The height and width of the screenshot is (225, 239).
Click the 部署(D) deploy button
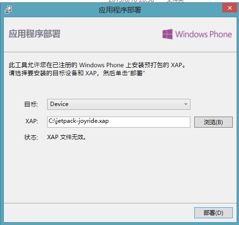point(214,213)
